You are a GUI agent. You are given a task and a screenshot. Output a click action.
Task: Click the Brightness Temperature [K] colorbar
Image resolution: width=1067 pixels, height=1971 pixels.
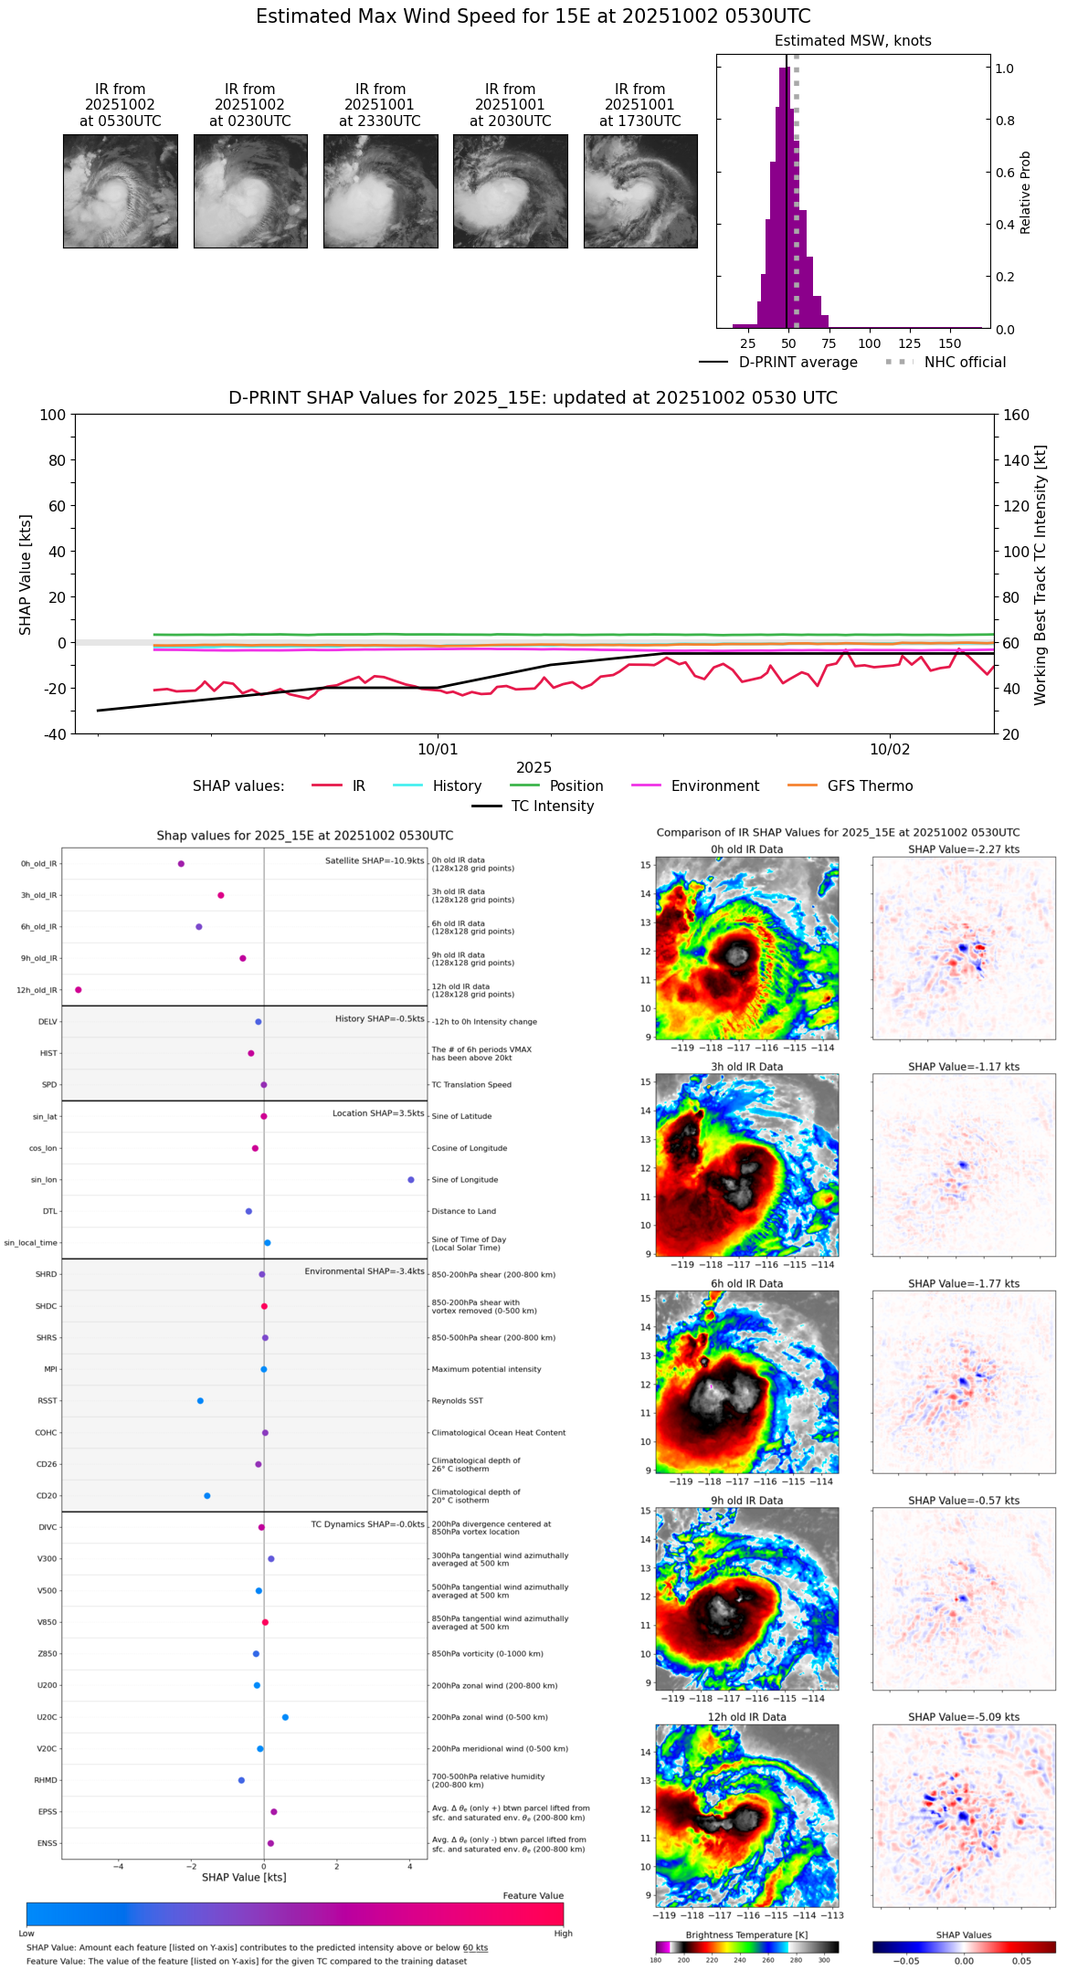coord(747,1947)
